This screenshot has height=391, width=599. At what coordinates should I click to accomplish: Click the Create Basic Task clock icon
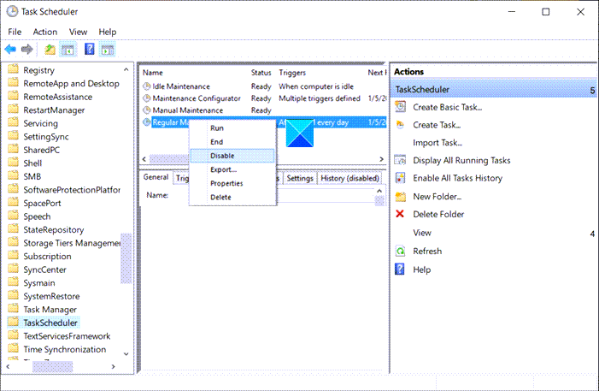click(400, 107)
